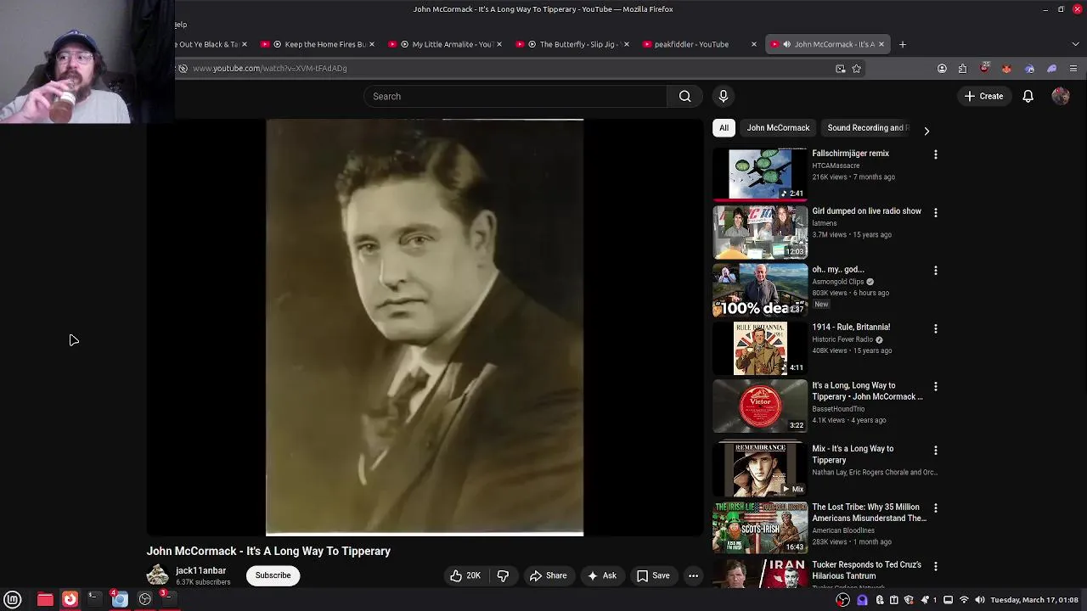The height and width of the screenshot is (611, 1087).
Task: Focus the YouTube search field
Action: 515,96
